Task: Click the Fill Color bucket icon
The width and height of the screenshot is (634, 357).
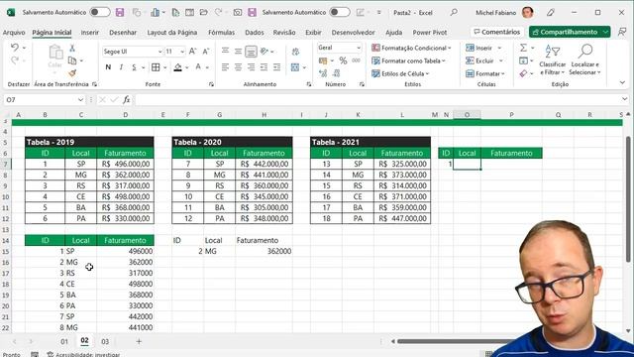Action: click(x=178, y=67)
